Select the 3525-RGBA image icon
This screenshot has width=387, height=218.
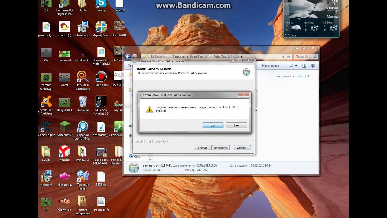pyautogui.click(x=119, y=29)
